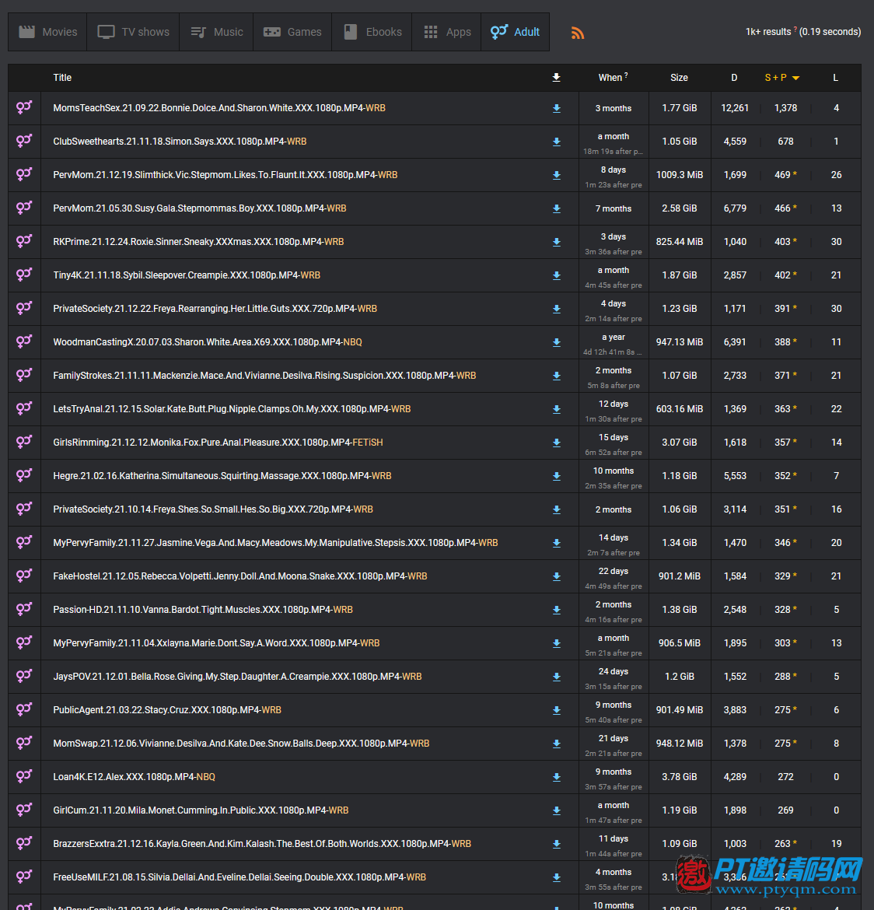This screenshot has height=910, width=874.
Task: Download the Tiny4K torrent
Action: [x=557, y=275]
